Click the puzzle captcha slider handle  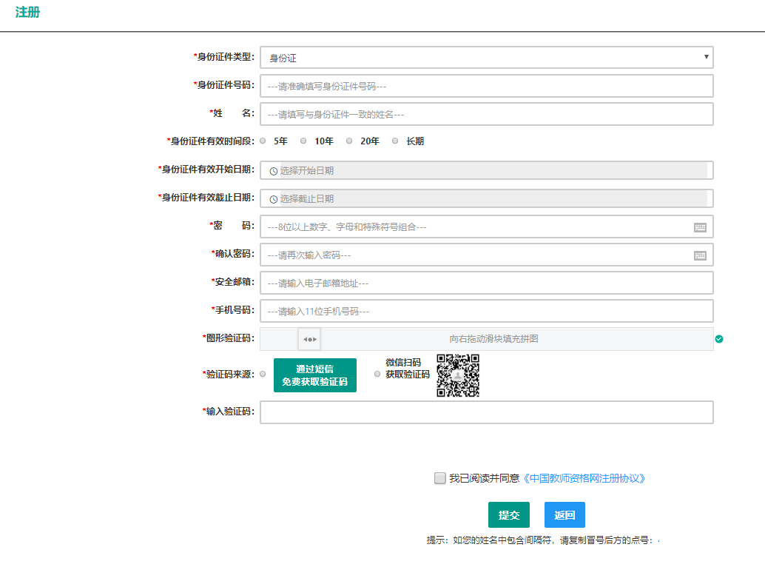309,338
